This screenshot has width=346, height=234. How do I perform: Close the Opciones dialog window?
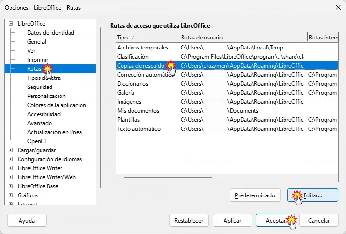pos(338,7)
